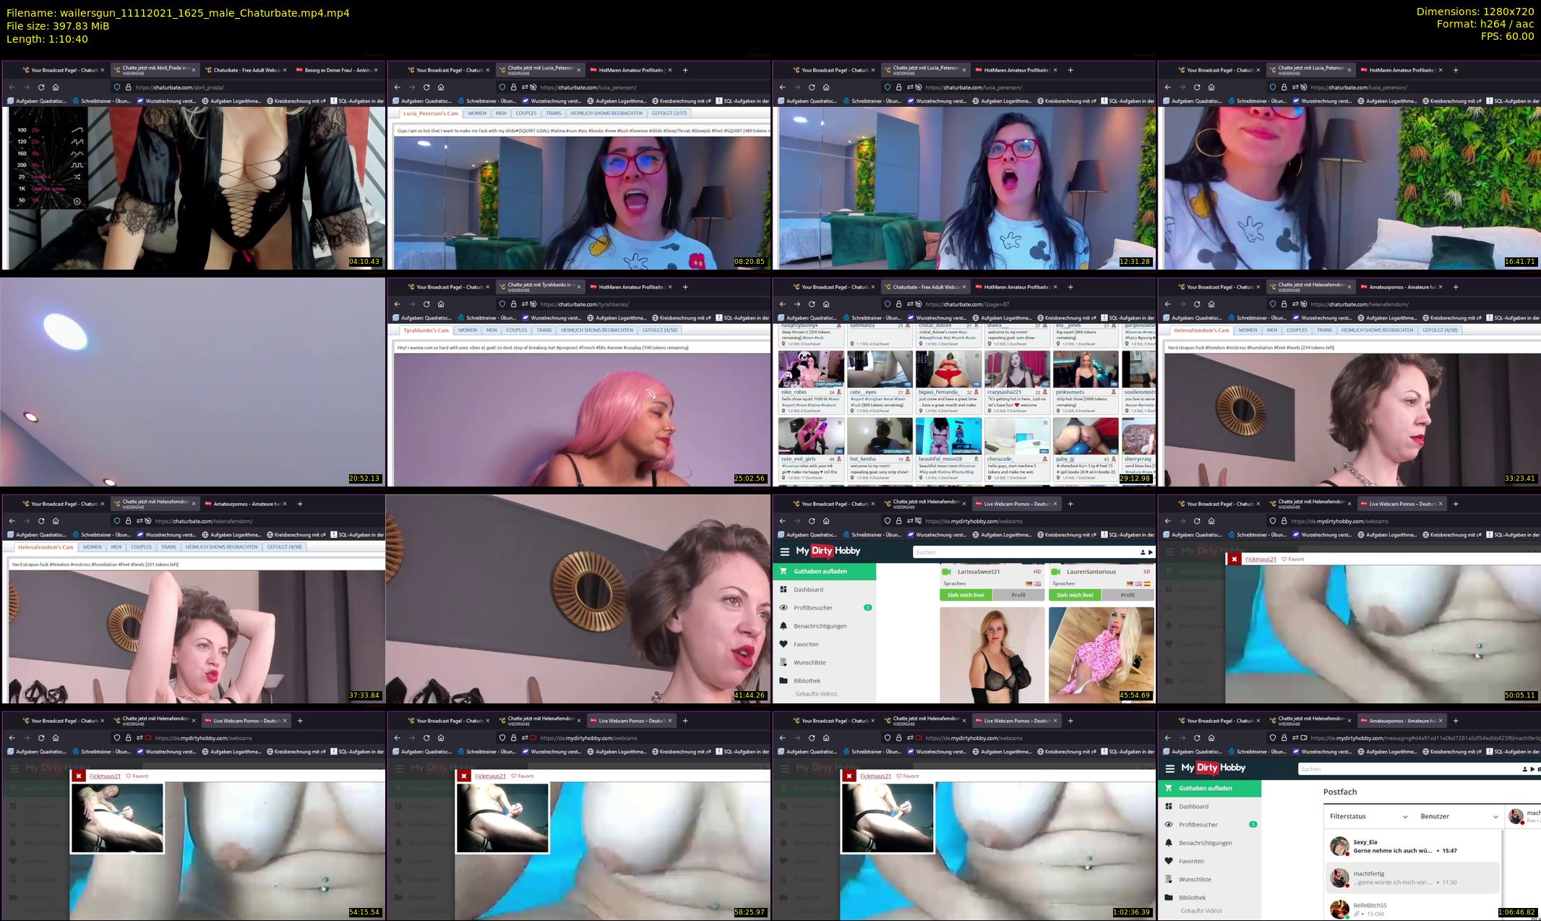Screen dimensions: 1541x921
Task: Select the COUPLES tab in frame stamped 08:20.85
Action: [x=526, y=113]
